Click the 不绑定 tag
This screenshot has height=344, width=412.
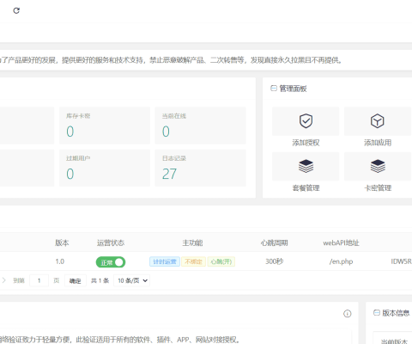click(x=193, y=261)
